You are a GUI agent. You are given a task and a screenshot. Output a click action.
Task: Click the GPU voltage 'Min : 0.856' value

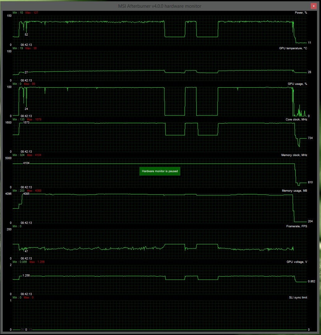tap(19, 262)
